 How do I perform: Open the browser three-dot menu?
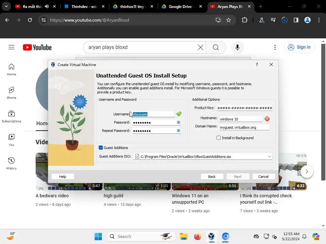tap(319, 20)
